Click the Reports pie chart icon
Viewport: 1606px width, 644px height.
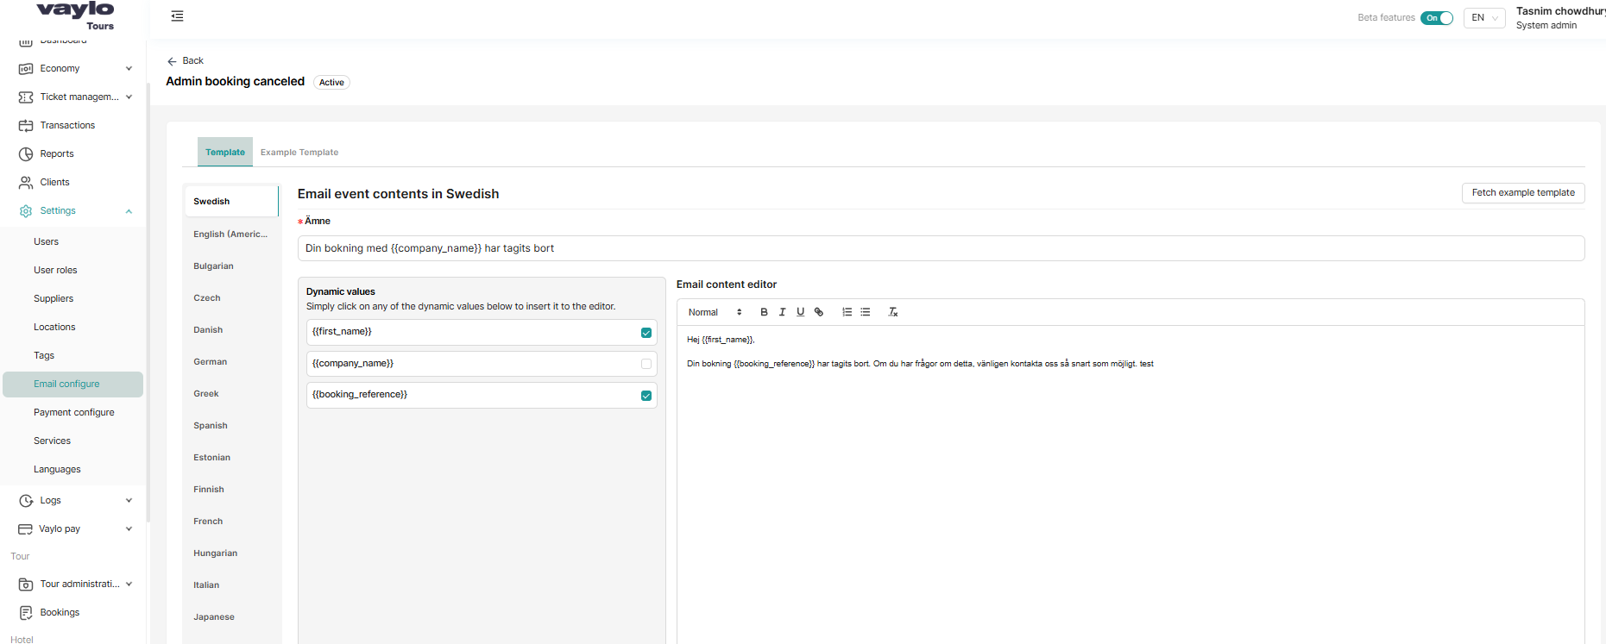[x=26, y=154]
